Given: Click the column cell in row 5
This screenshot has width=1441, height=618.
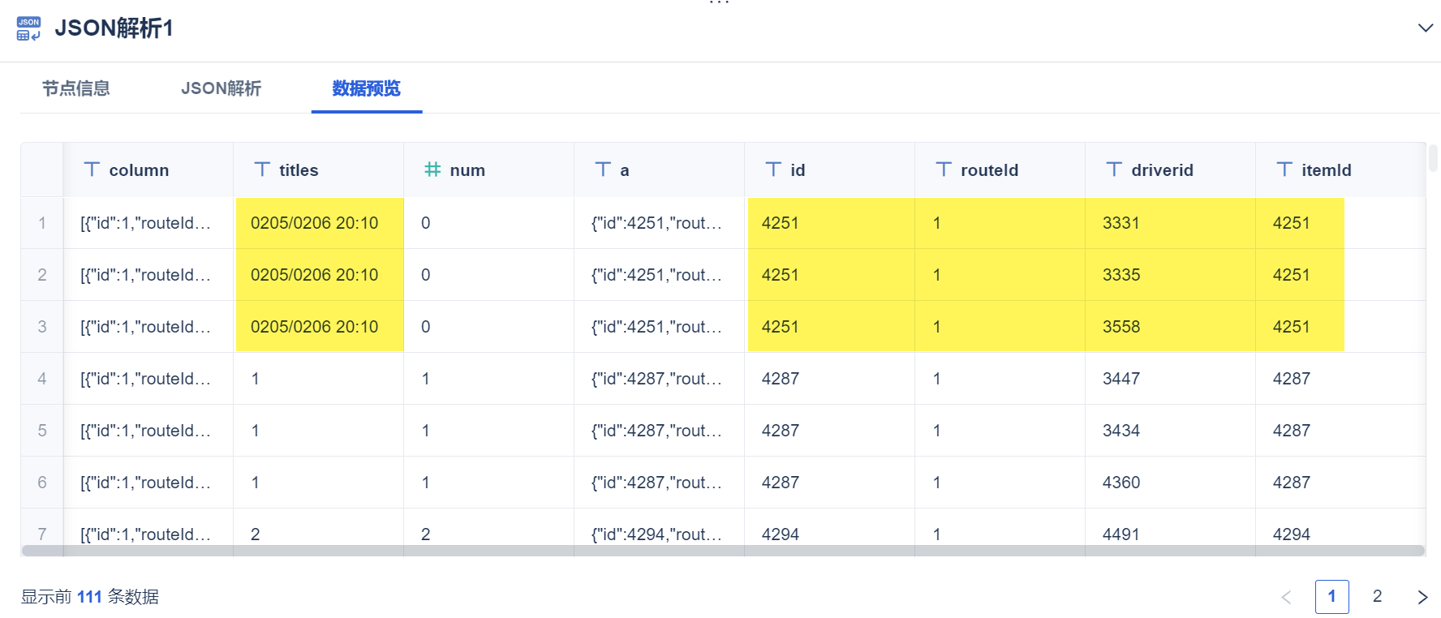Looking at the screenshot, I should [x=148, y=431].
